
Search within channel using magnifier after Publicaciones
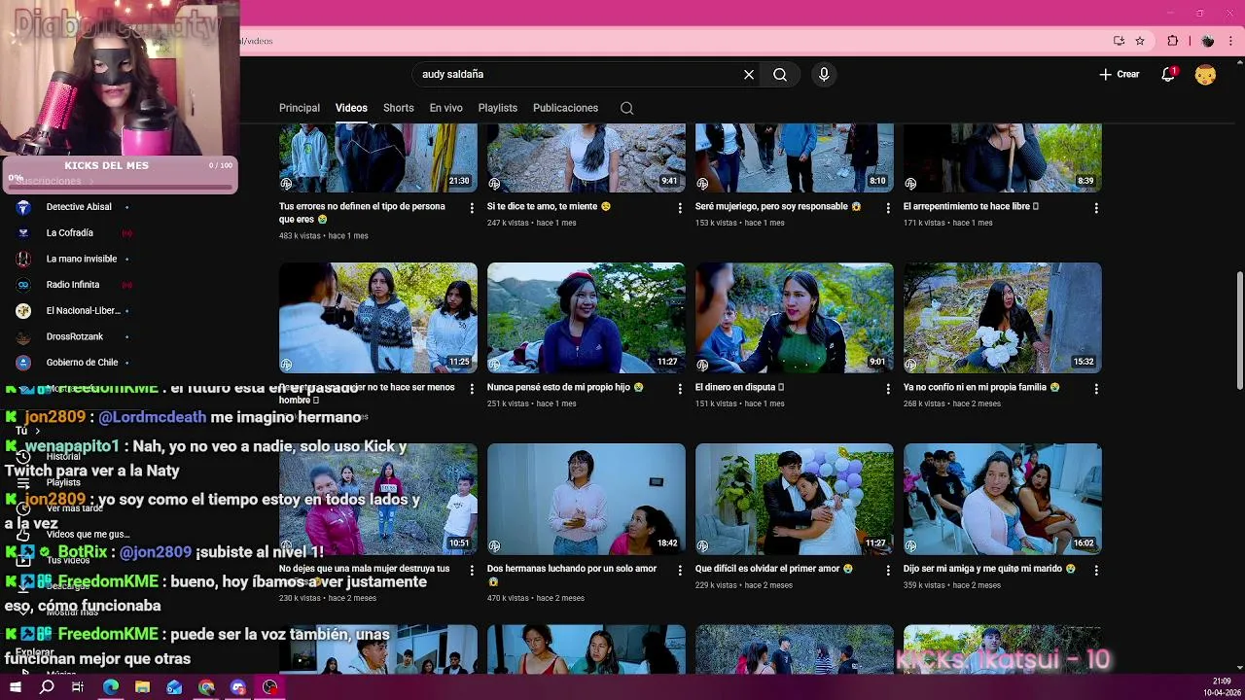click(627, 108)
